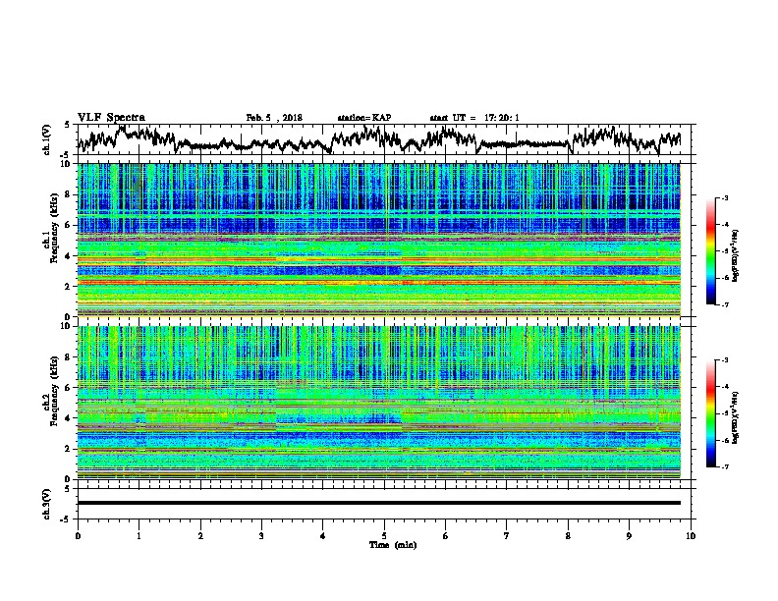Click the ch.1 spectrogram color bar
This screenshot has height=601, width=778.
(710, 251)
